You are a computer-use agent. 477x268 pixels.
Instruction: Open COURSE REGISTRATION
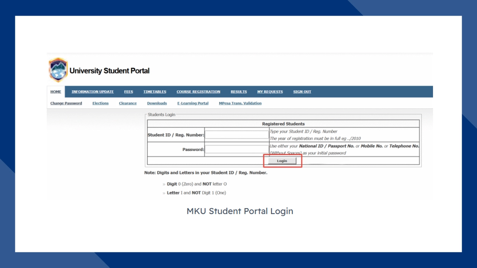click(198, 92)
